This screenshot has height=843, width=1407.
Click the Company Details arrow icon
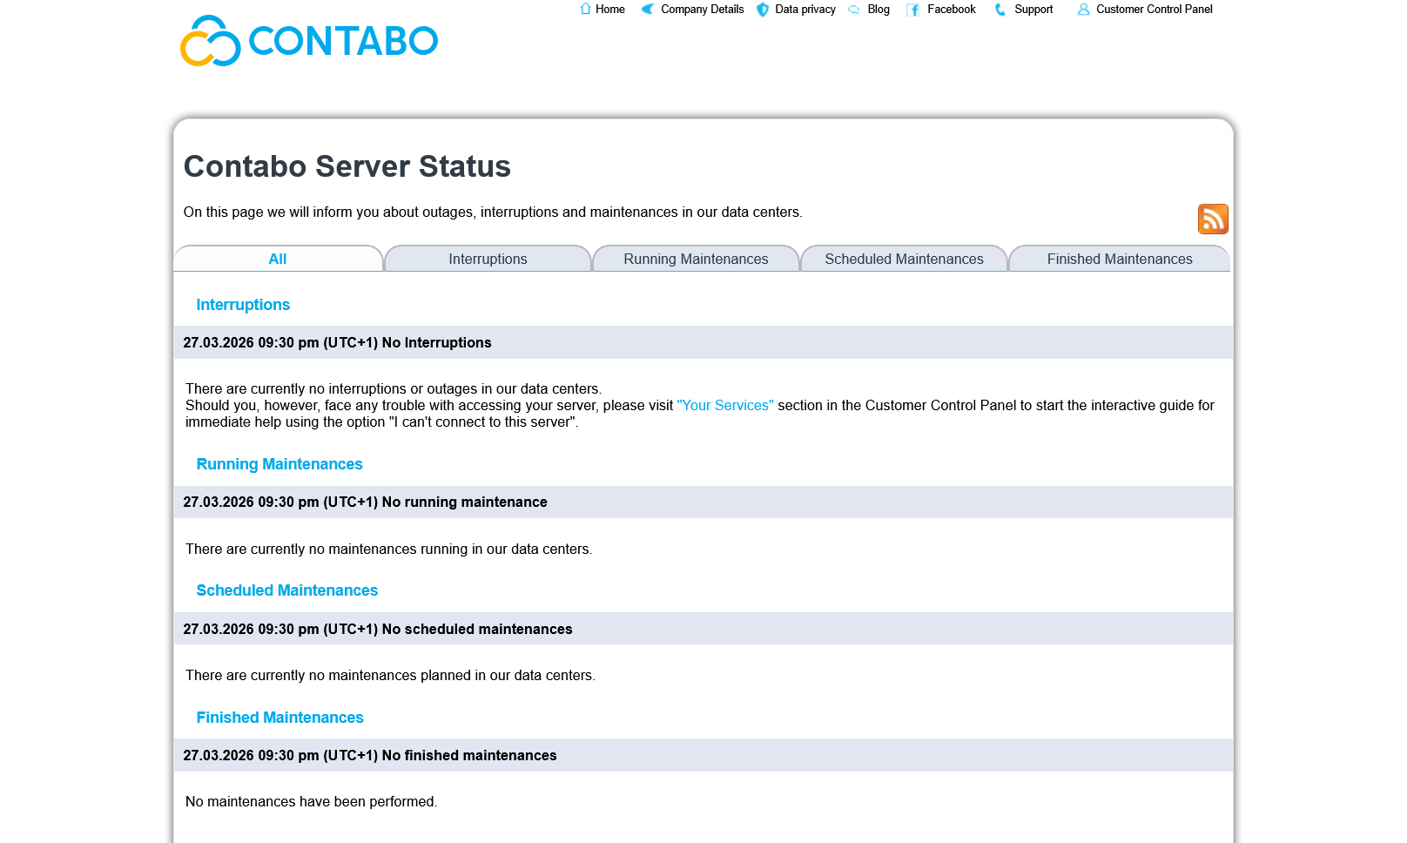tap(648, 9)
